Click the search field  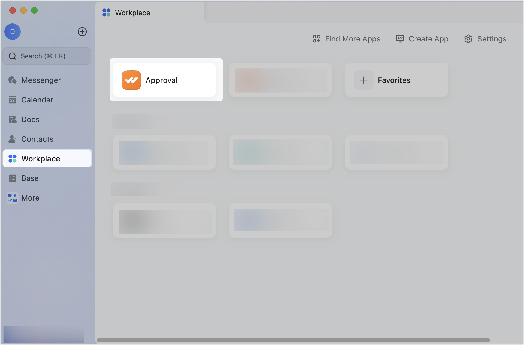coord(47,56)
